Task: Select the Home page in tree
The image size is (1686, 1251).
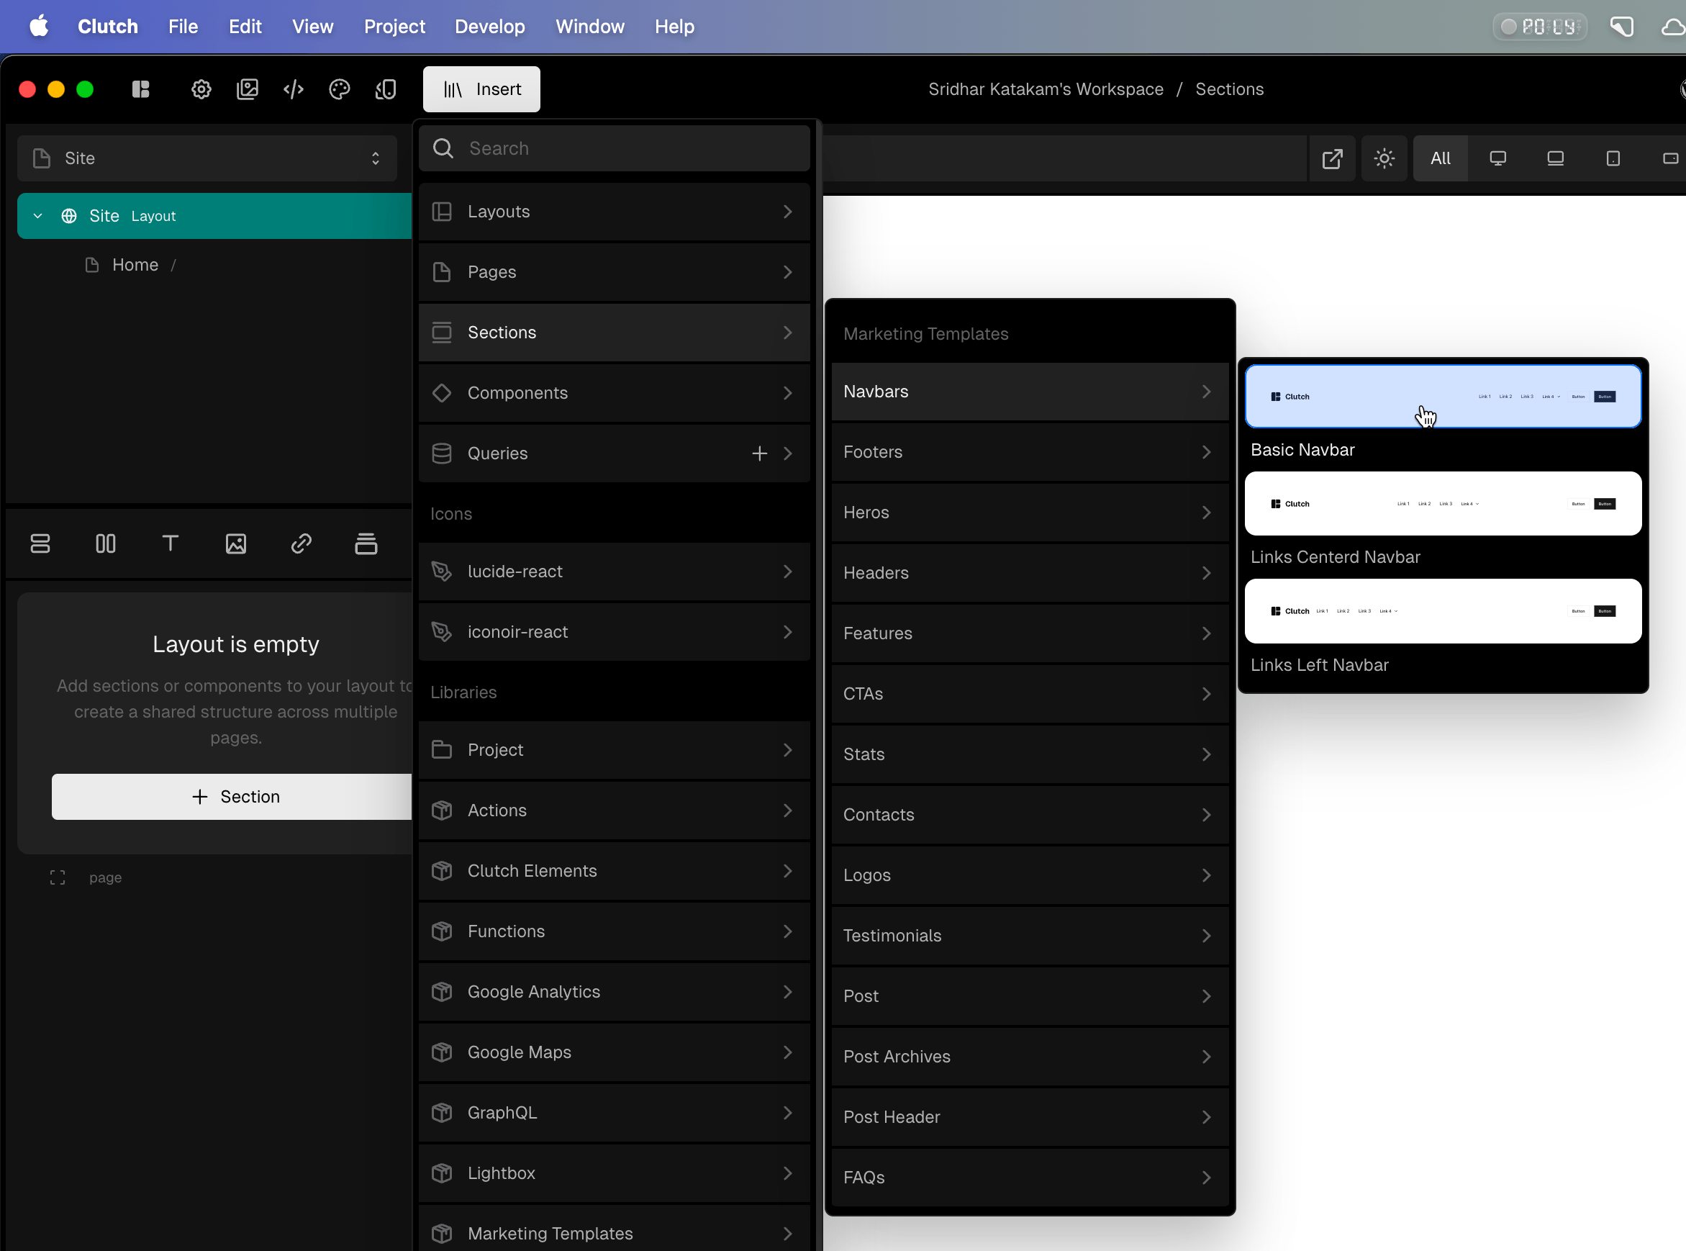Action: 135,265
